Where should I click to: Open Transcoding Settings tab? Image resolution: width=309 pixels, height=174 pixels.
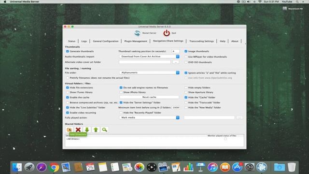coord(201,41)
